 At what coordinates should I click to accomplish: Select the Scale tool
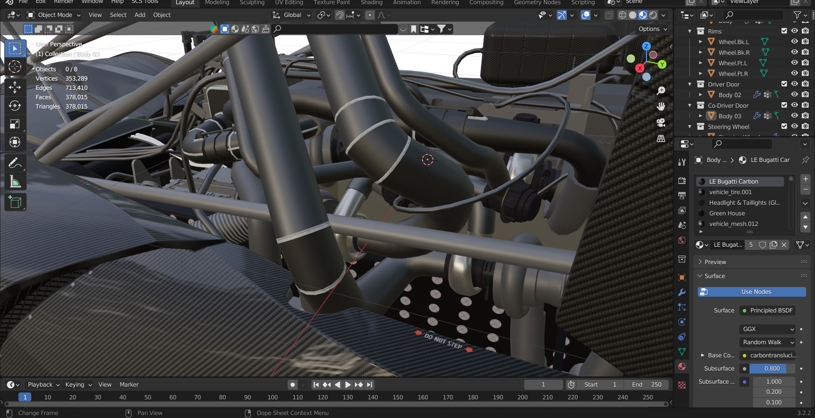coord(15,124)
